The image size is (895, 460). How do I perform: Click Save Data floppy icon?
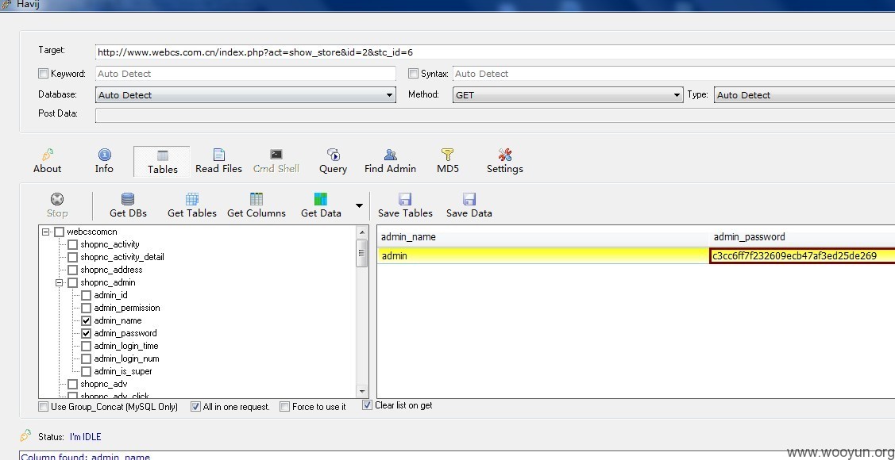469,199
